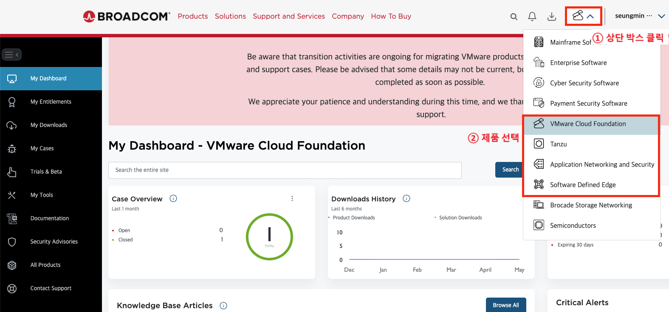Image resolution: width=669 pixels, height=312 pixels.
Task: Choose Tanzu in the product dropdown
Action: 558,144
